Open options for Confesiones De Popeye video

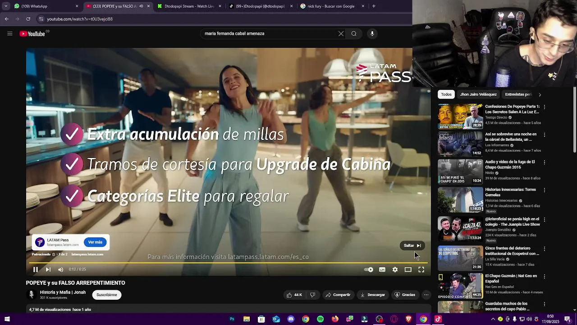point(545,107)
